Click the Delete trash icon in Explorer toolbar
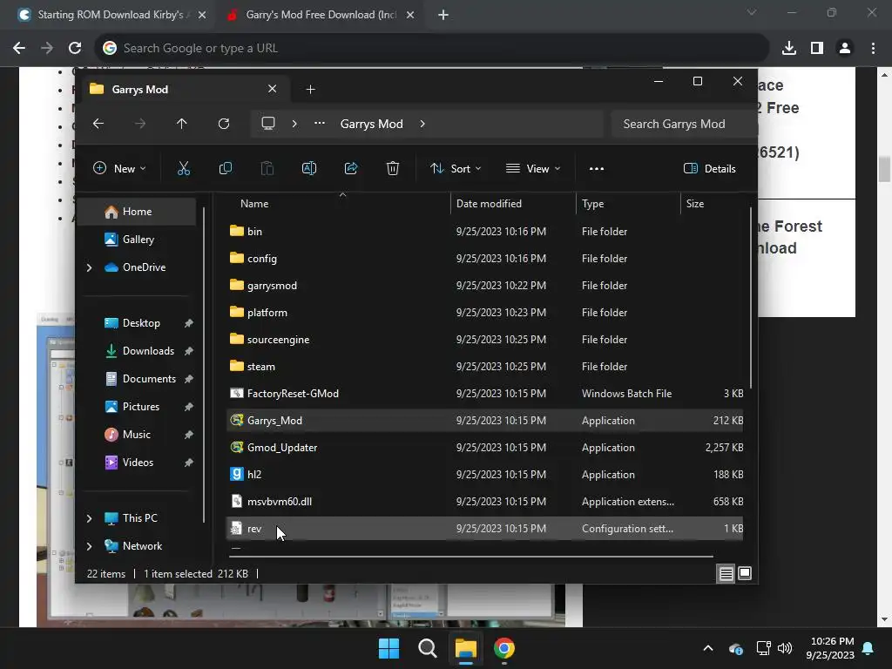Viewport: 892px width, 669px height. coord(393,168)
